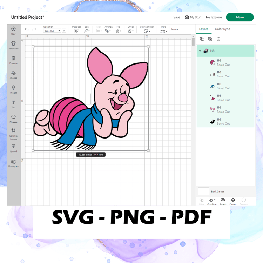263x263 pixels.
Task: Open the Templates panel in sidebar
Action: pos(13,45)
